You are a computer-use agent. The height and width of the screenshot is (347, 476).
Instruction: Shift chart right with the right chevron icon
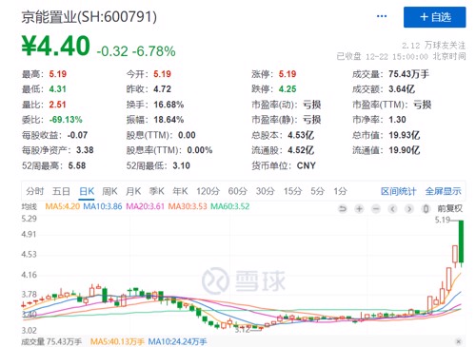point(409,209)
